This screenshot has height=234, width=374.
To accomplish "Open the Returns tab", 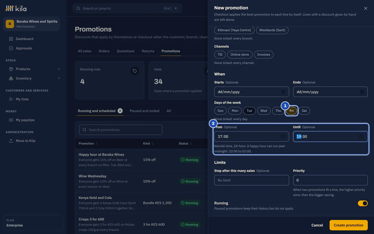I will pyautogui.click(x=148, y=51).
